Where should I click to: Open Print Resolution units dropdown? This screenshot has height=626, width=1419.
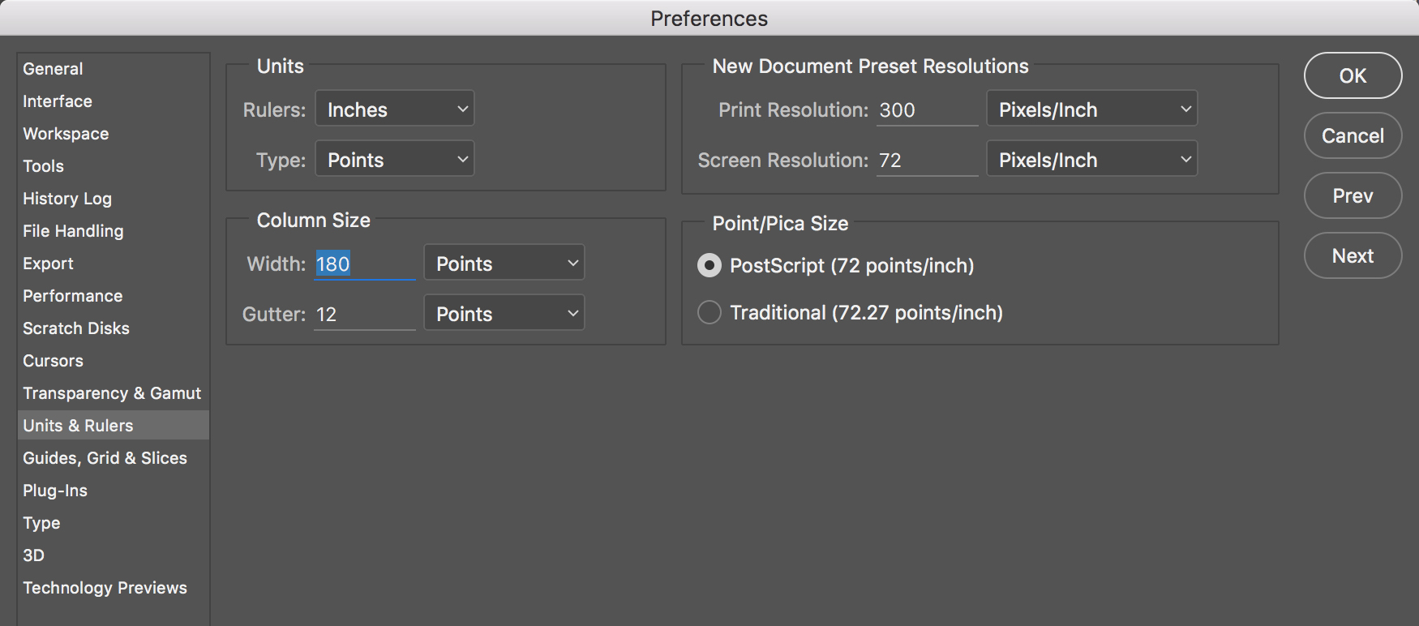(1091, 109)
